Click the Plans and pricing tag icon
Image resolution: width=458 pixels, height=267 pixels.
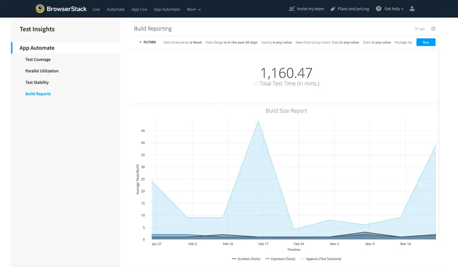click(333, 9)
